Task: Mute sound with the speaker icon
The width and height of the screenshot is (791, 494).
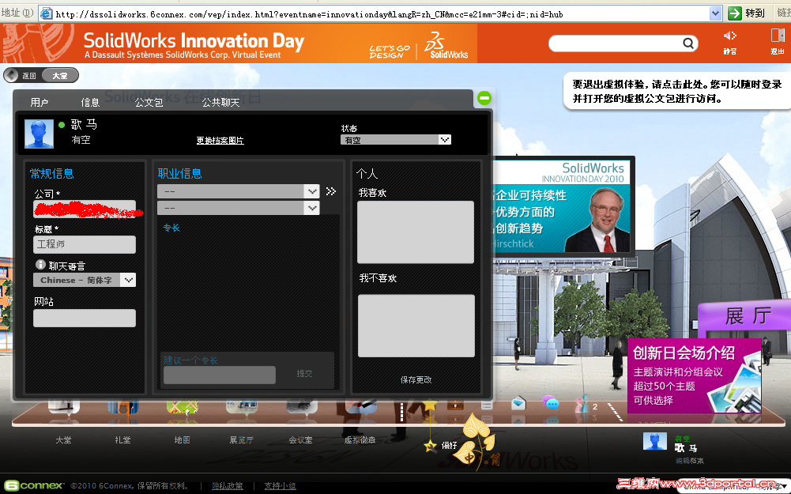Action: [730, 36]
